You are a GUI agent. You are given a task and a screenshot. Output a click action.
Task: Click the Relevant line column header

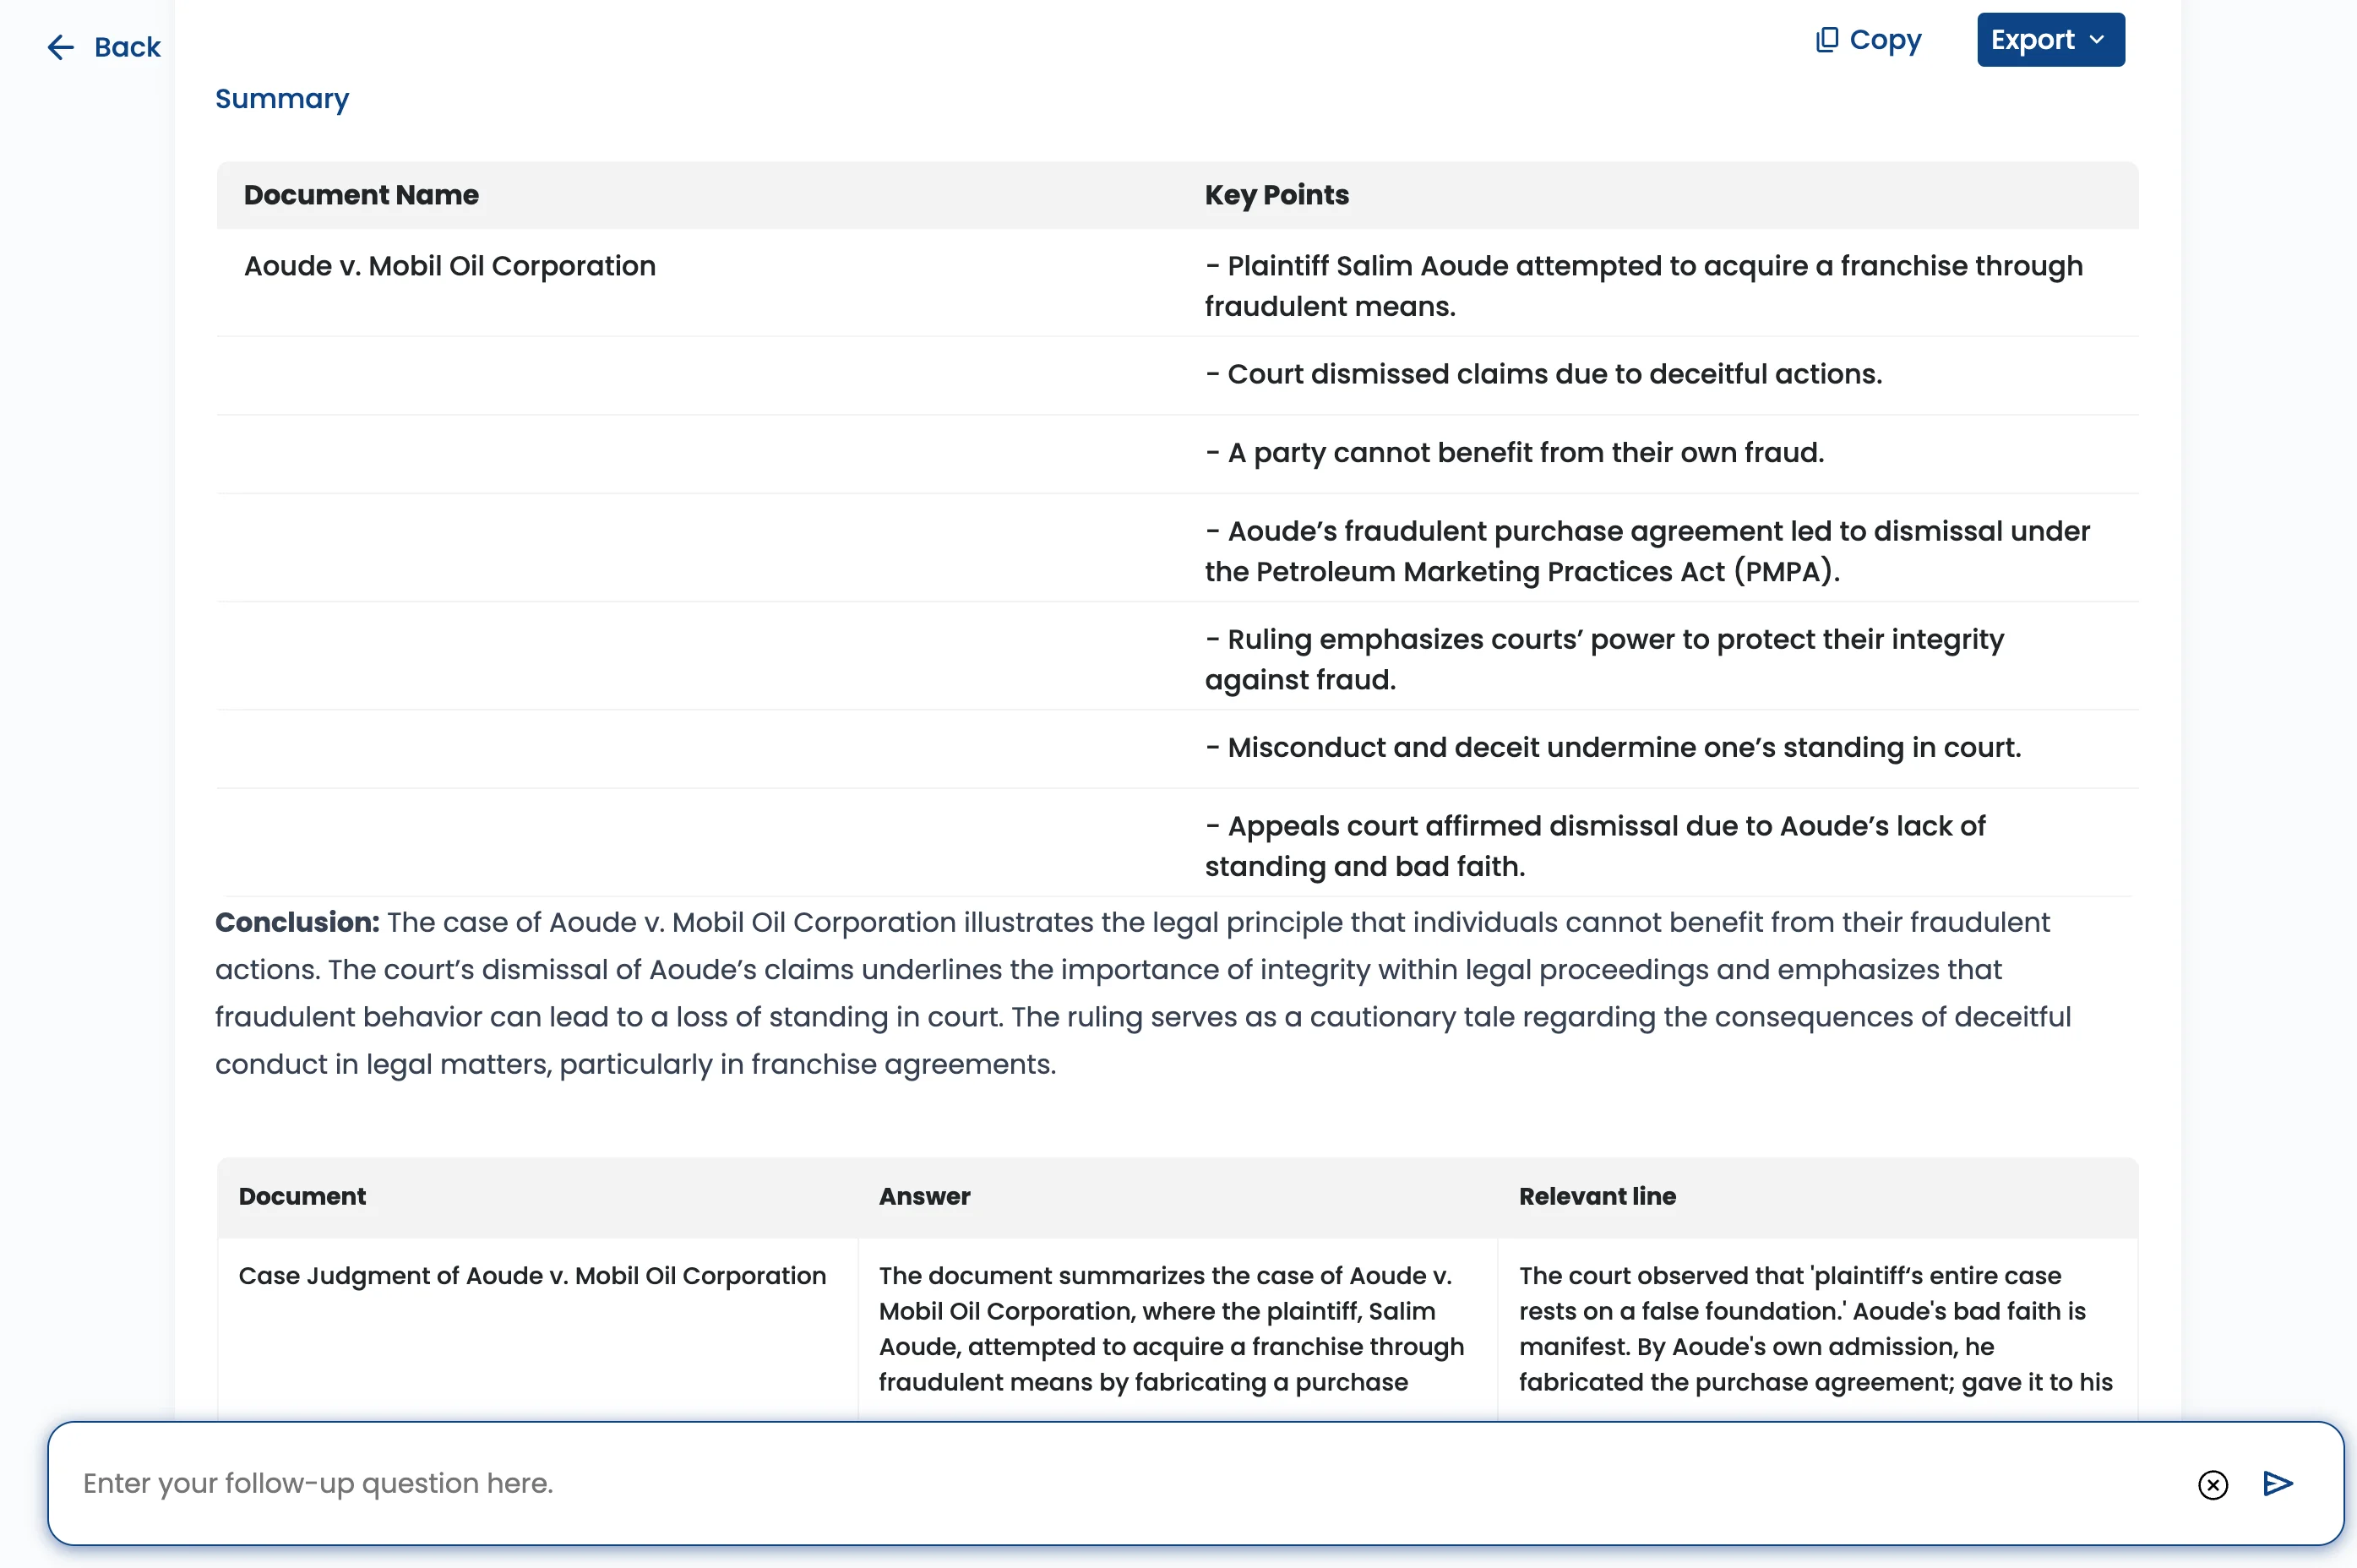(1597, 1196)
